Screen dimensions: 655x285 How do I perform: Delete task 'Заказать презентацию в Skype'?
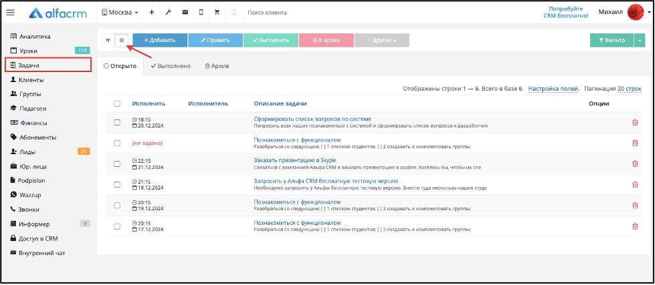[635, 164]
